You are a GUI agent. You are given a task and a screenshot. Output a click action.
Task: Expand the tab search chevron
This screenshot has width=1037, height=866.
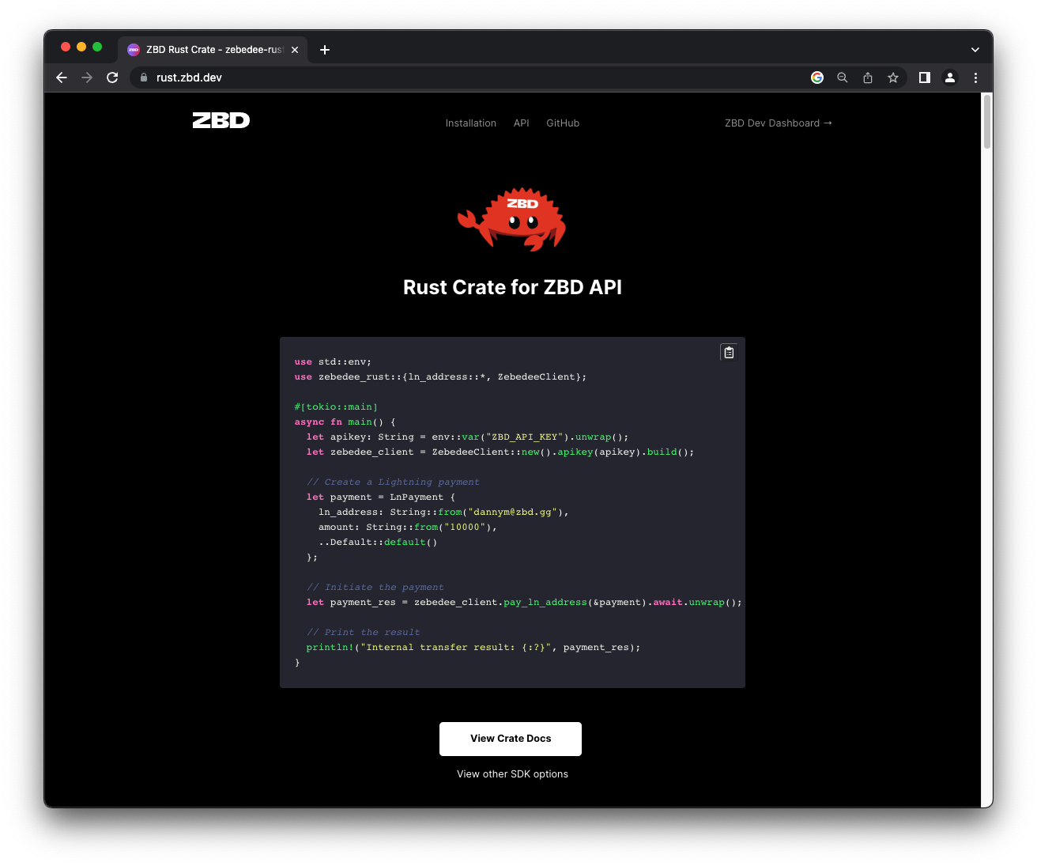tap(975, 50)
